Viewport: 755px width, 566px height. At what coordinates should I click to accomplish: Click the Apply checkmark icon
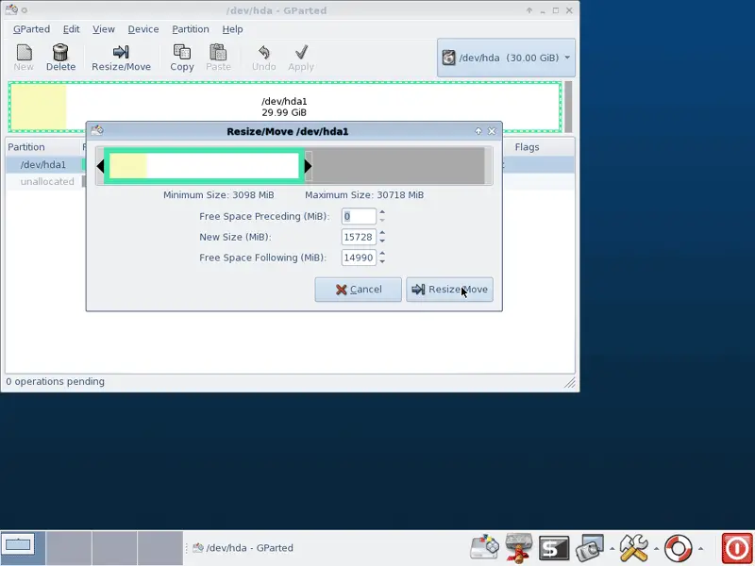coord(301,58)
